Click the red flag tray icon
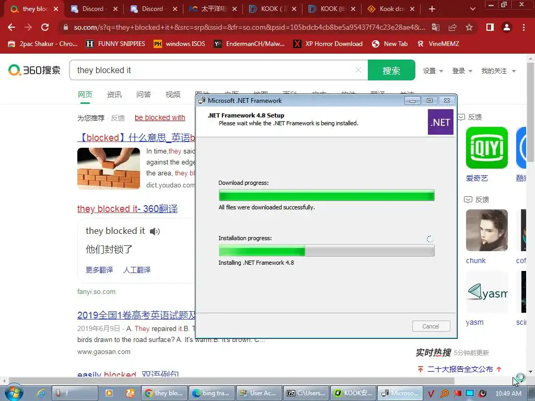535x401 pixels. (x=457, y=394)
